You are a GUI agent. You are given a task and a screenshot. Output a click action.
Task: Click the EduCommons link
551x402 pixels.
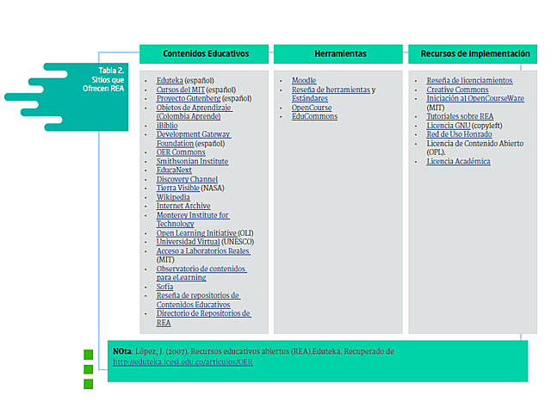coord(314,116)
